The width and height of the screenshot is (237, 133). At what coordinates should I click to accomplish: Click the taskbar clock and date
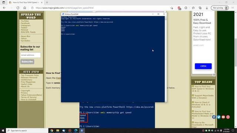(226, 130)
